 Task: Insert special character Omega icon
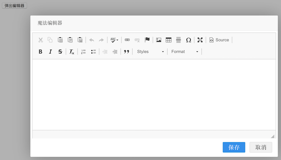pyautogui.click(x=188, y=40)
